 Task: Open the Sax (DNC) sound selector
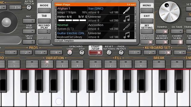(x=96, y=9)
